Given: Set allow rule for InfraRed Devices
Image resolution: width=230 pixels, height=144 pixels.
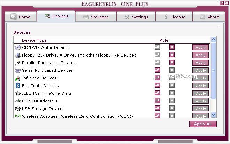Looking at the screenshot, I should pyautogui.click(x=157, y=77).
